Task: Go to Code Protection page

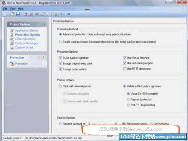Action: pos(25,39)
